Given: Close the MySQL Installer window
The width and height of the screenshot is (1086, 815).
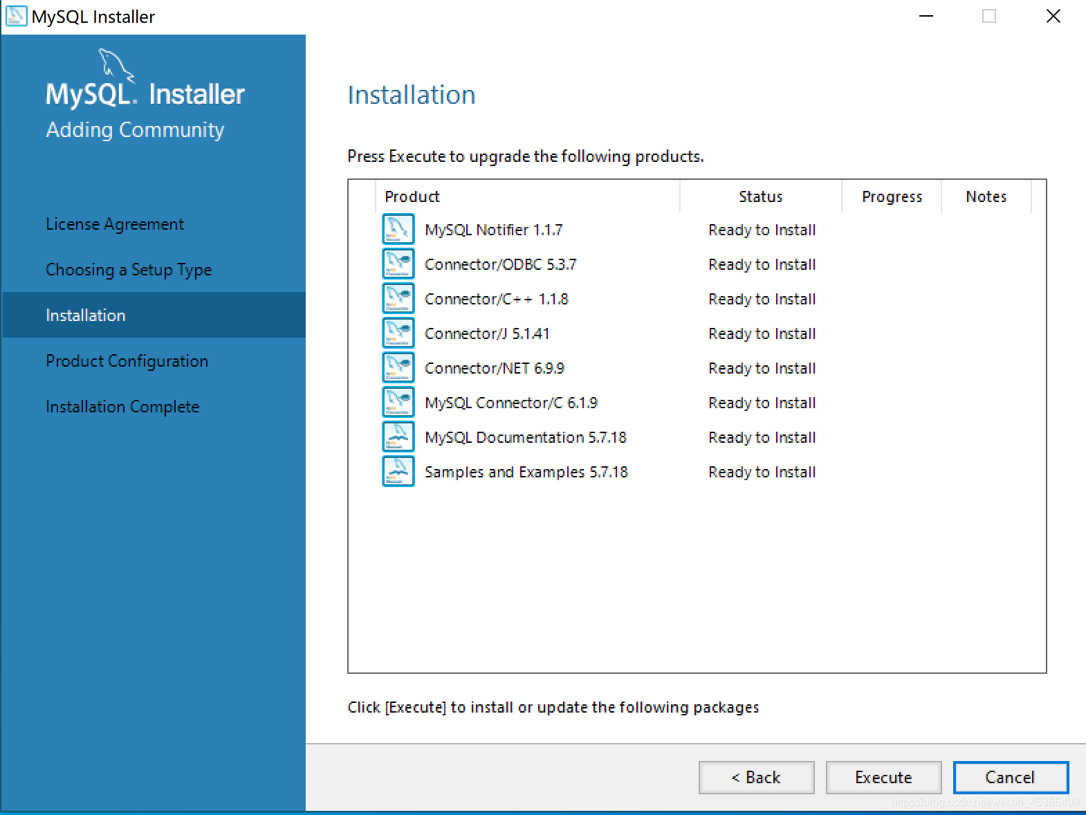Looking at the screenshot, I should 1053,16.
